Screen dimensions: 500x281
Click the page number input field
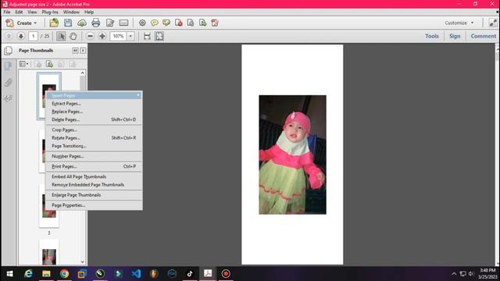33,36
